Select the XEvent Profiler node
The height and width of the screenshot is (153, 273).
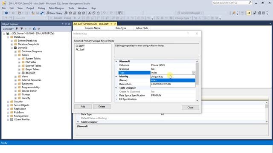click(22, 119)
